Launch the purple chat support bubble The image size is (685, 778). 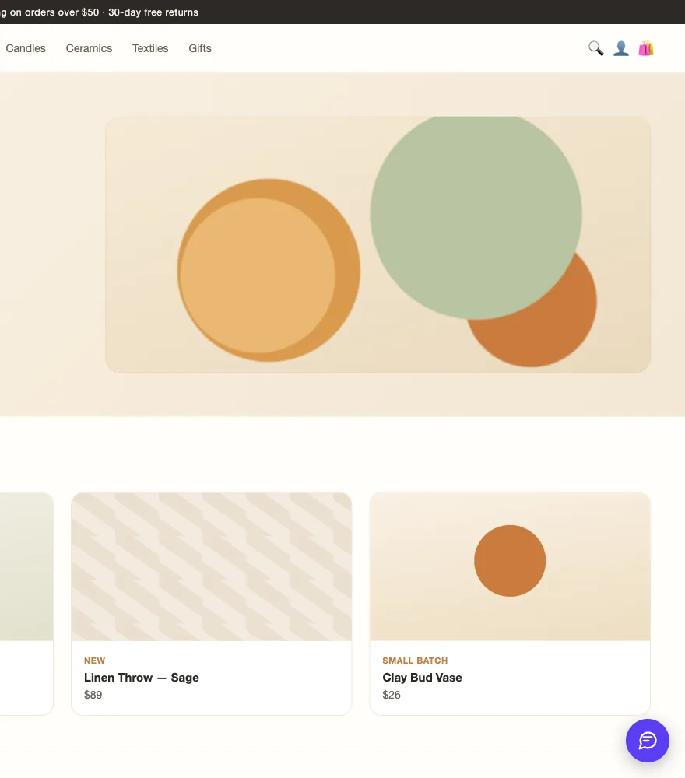pyautogui.click(x=648, y=741)
